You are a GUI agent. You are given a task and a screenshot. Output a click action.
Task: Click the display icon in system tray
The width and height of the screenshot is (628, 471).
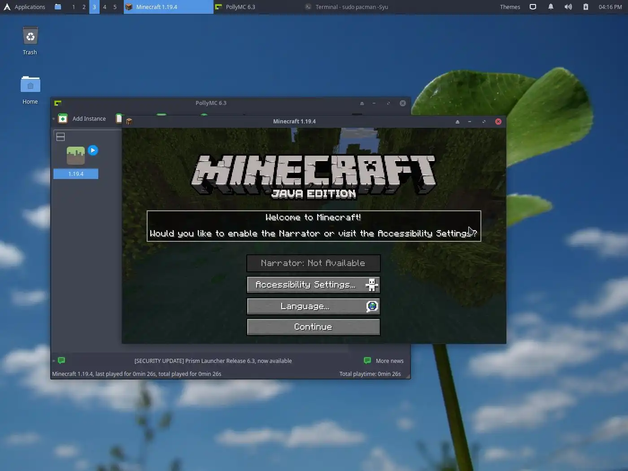(x=533, y=7)
